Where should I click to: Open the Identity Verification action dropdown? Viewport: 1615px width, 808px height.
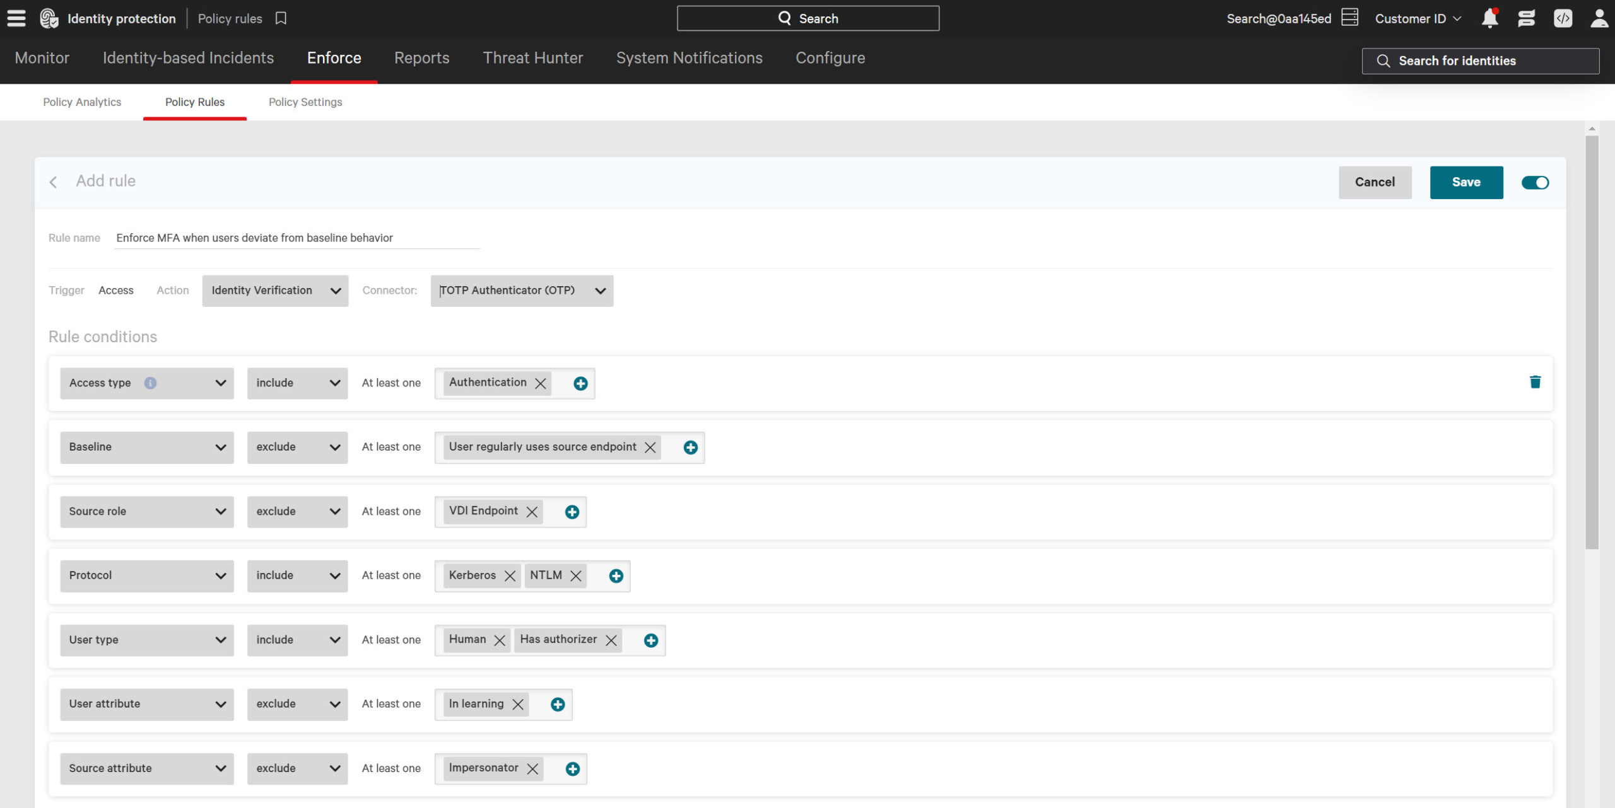pos(275,291)
